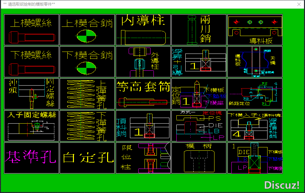
Task: Click the 下模螺絲 screw tile
Action: (x=31, y=62)
